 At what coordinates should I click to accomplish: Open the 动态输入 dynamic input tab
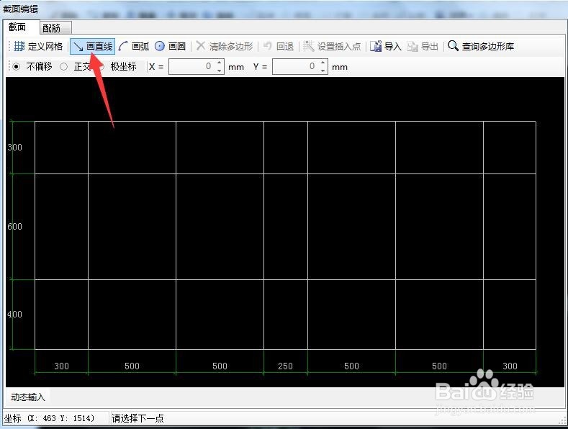(28, 397)
